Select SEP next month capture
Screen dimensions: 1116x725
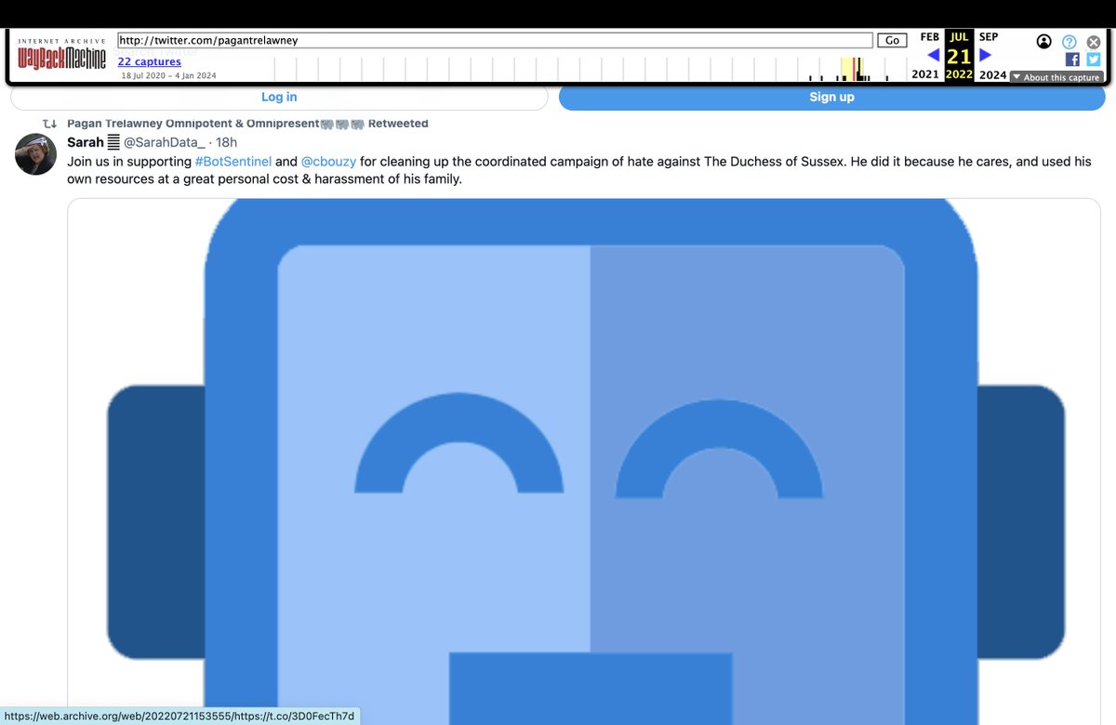[x=989, y=37]
